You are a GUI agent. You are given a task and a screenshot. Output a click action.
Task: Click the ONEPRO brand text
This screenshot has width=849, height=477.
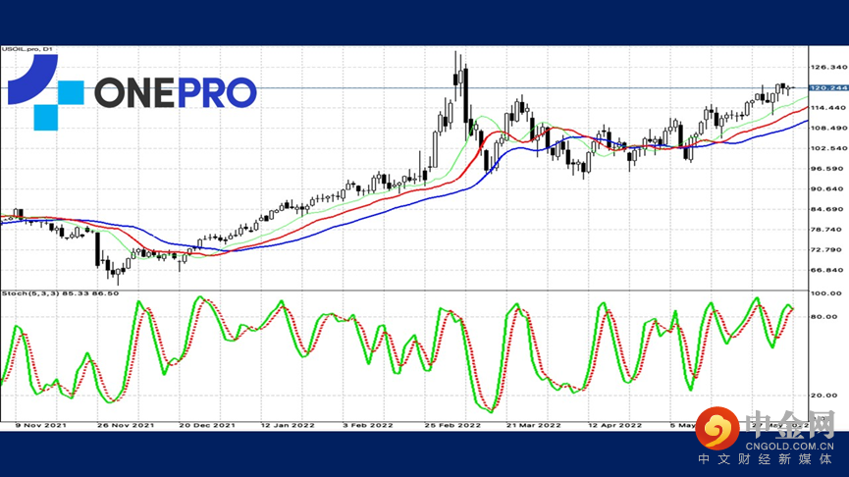(x=176, y=92)
